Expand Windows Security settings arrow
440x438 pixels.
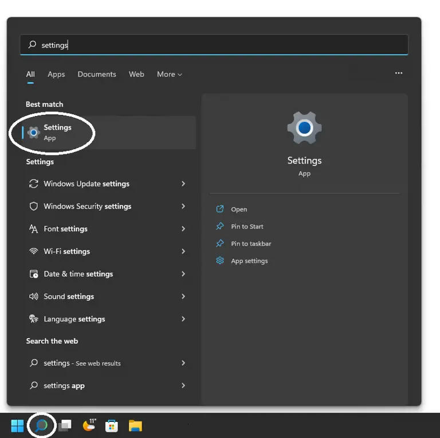coord(183,206)
